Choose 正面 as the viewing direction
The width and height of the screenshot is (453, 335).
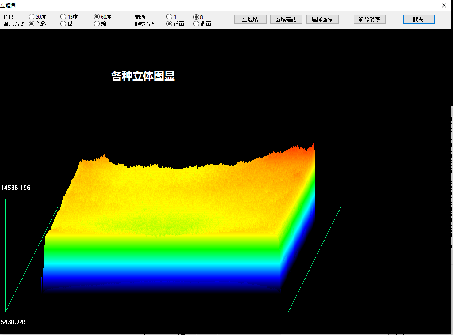(x=169, y=24)
